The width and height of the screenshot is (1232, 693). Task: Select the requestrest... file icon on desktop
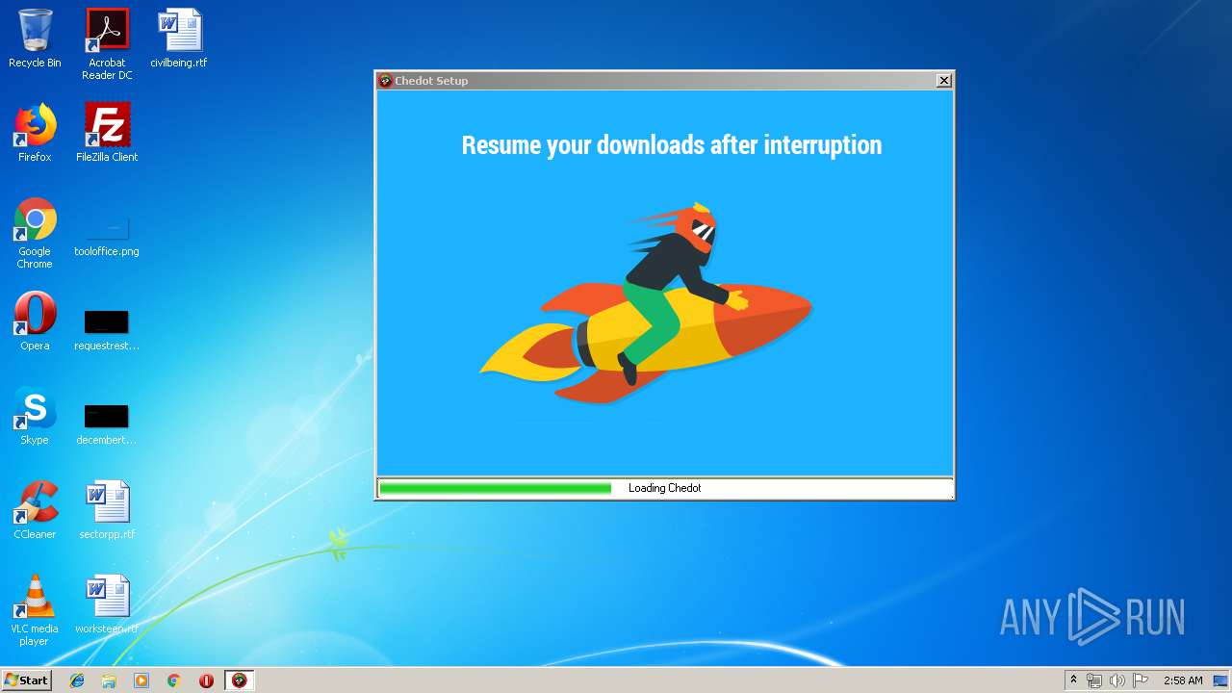click(x=107, y=328)
